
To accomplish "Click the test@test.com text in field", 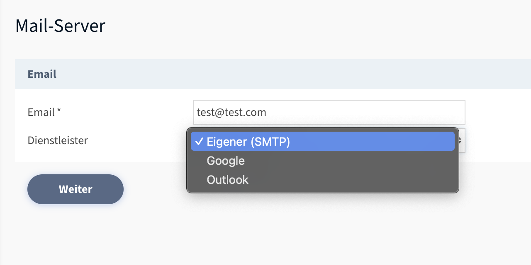I will (231, 112).
